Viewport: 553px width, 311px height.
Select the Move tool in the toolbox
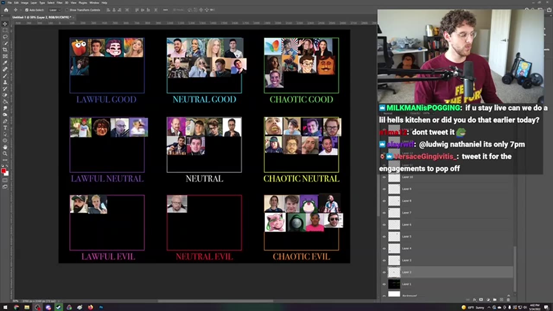pyautogui.click(x=5, y=23)
